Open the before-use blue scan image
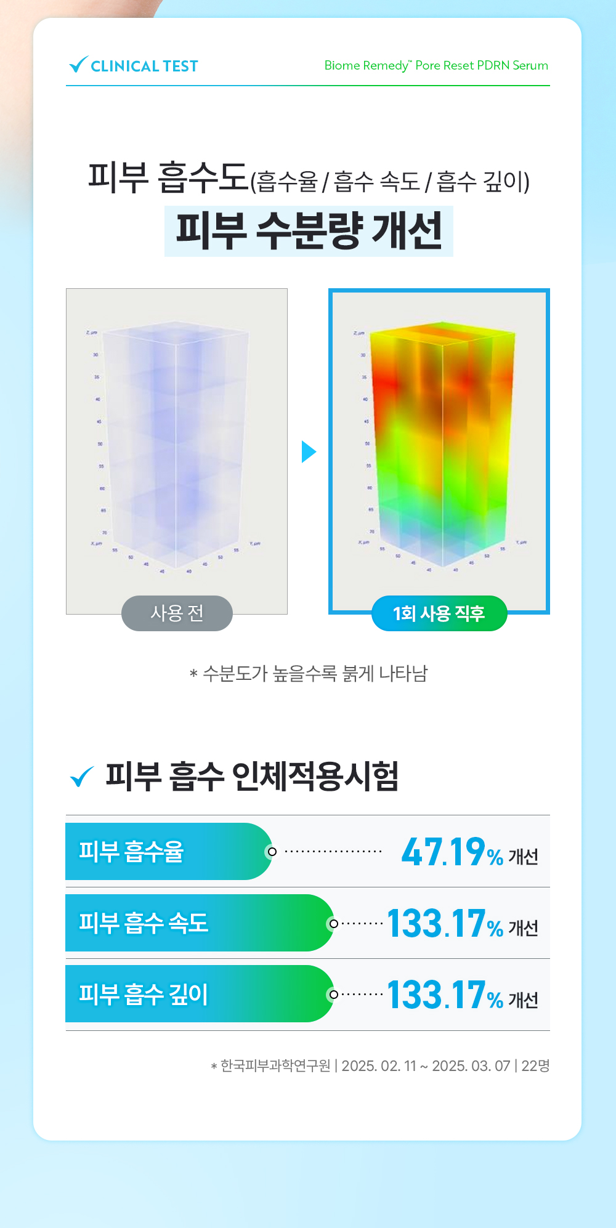Viewport: 616px width, 1228px height. [x=177, y=443]
